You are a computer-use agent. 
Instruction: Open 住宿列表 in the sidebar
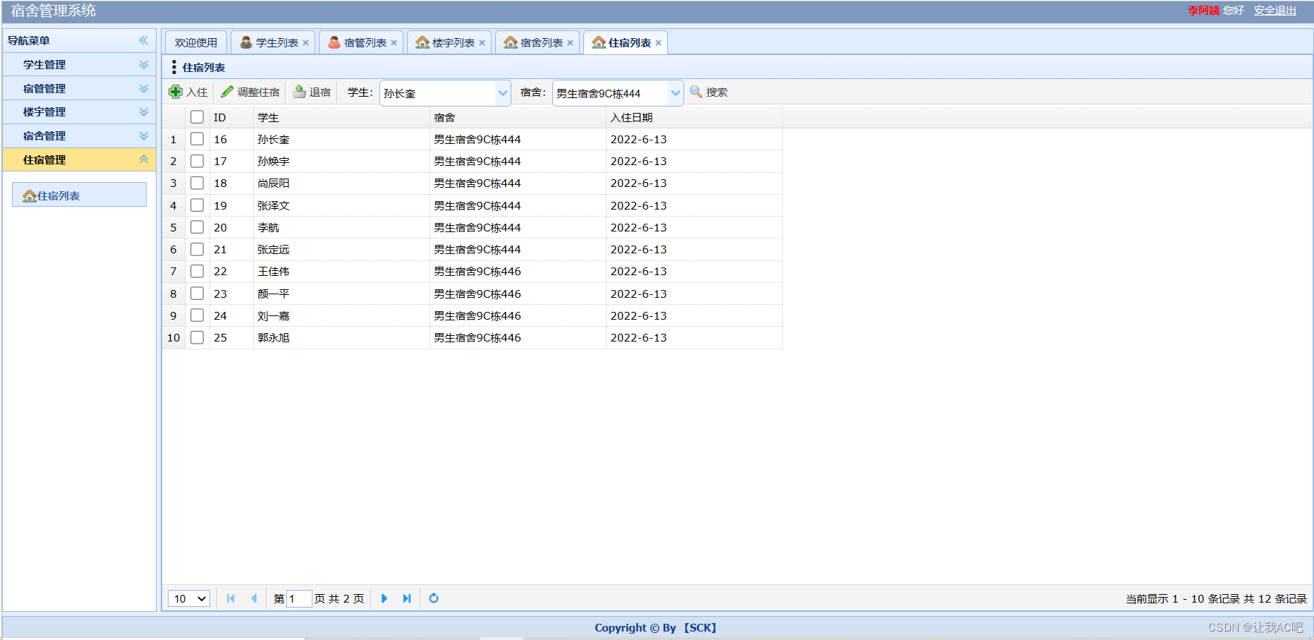tap(79, 195)
